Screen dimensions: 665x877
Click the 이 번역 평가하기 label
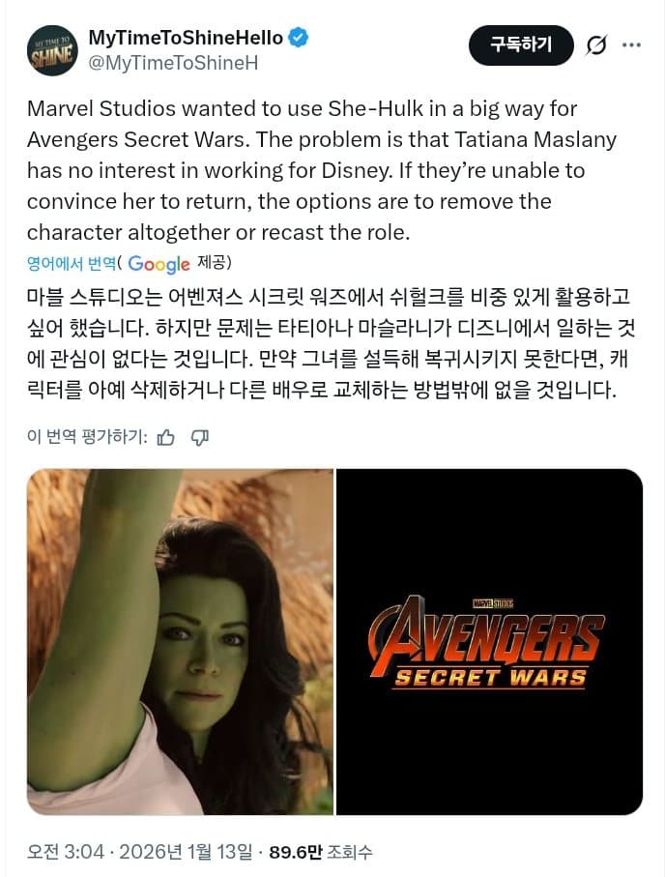click(x=87, y=437)
